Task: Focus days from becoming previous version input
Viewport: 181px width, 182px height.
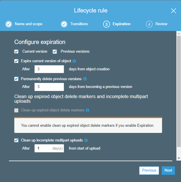Action: coord(49,87)
